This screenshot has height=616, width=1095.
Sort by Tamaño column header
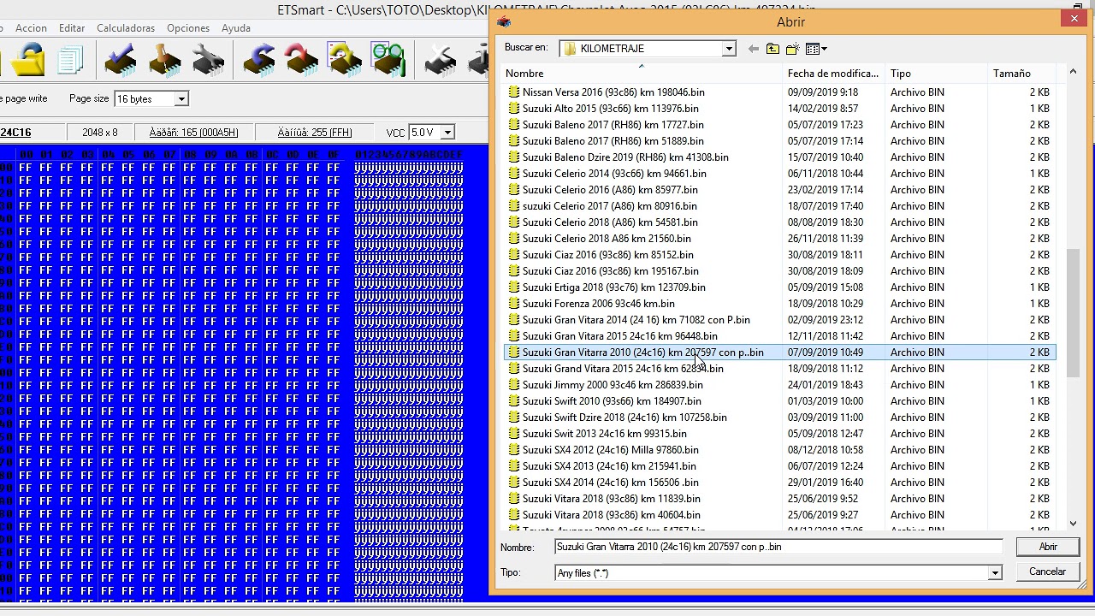1022,74
